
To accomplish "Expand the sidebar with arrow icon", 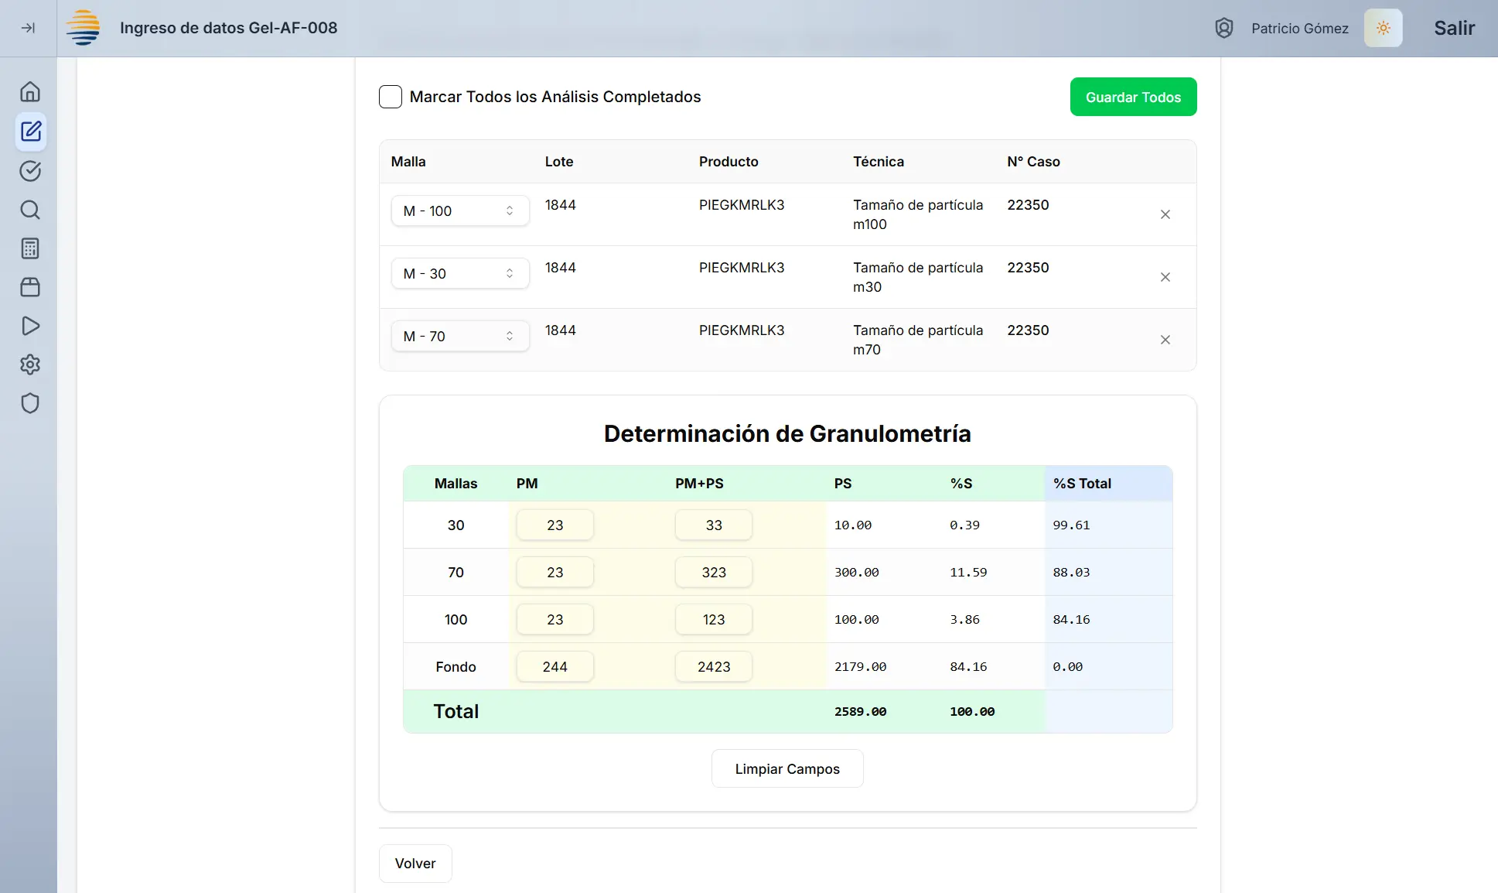I will coord(28,28).
